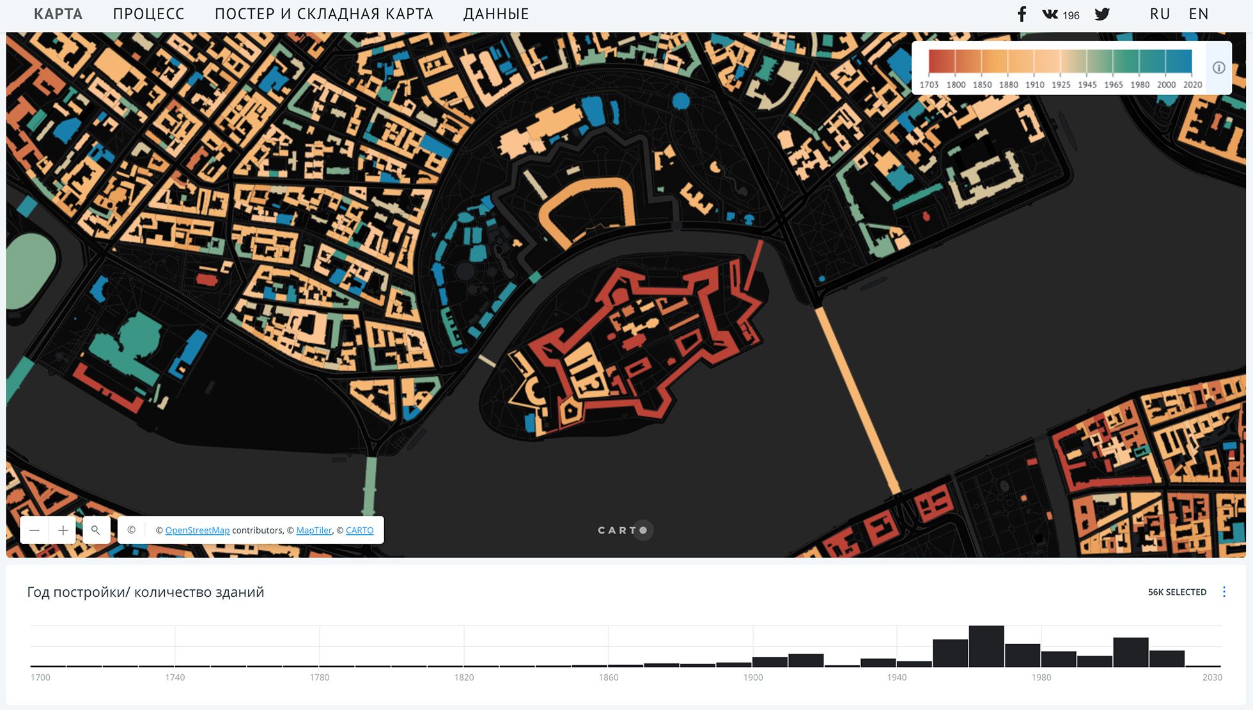This screenshot has height=710, width=1253.
Task: Open the КАРТА tab
Action: coord(58,14)
